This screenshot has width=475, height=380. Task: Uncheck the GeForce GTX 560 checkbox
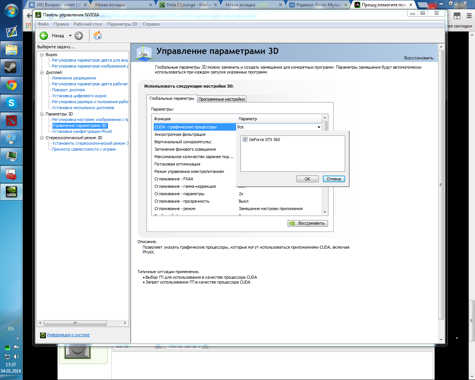coord(245,140)
